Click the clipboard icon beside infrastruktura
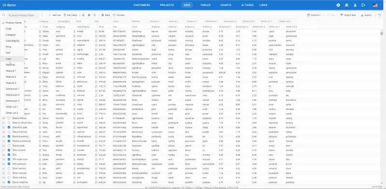Screen dimensions: 386x189 [74, 136]
